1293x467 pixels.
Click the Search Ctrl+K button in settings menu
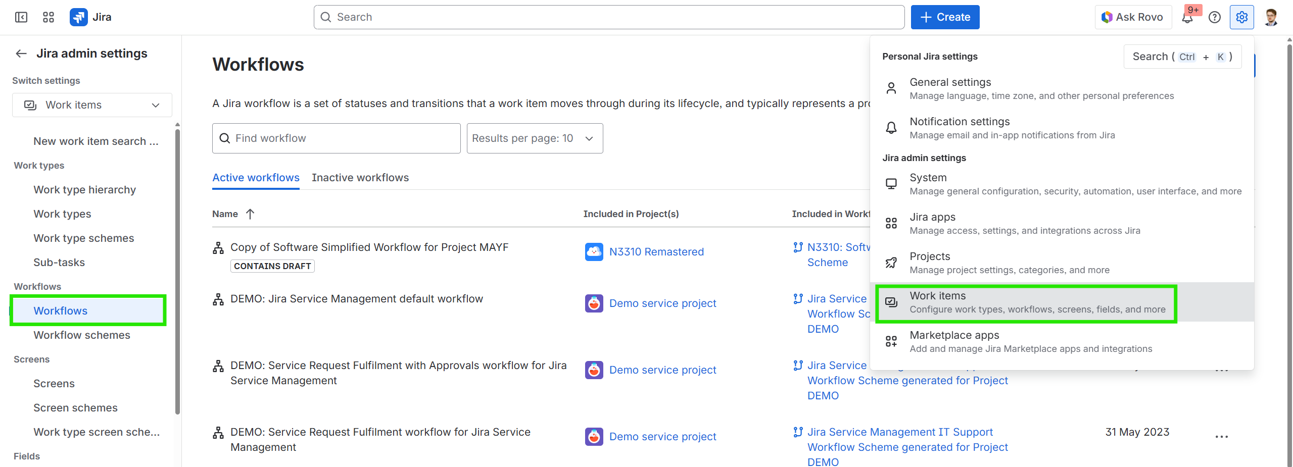pos(1182,57)
